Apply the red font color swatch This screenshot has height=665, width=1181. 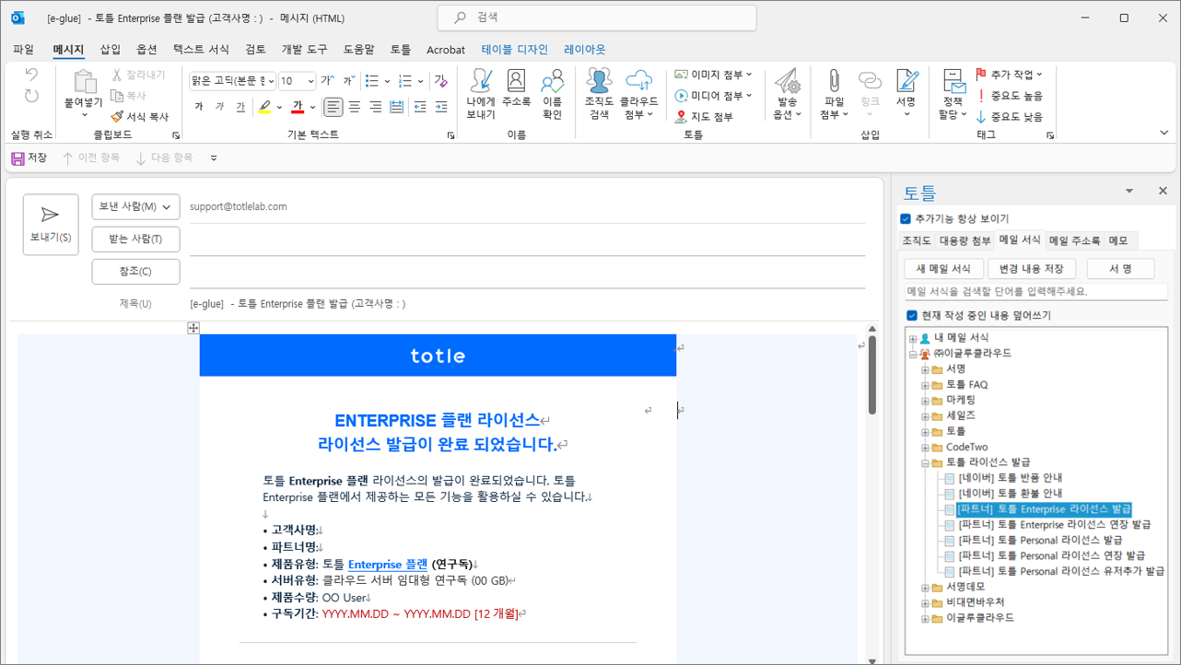[298, 108]
